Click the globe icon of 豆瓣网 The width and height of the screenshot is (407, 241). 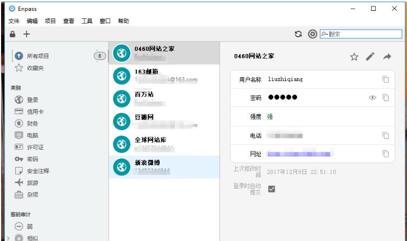(121, 122)
